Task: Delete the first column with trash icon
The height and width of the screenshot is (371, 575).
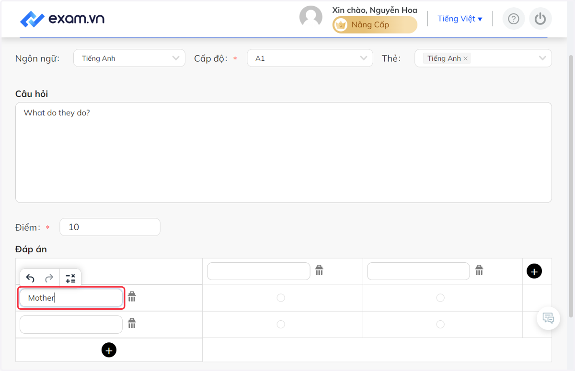Action: click(319, 270)
